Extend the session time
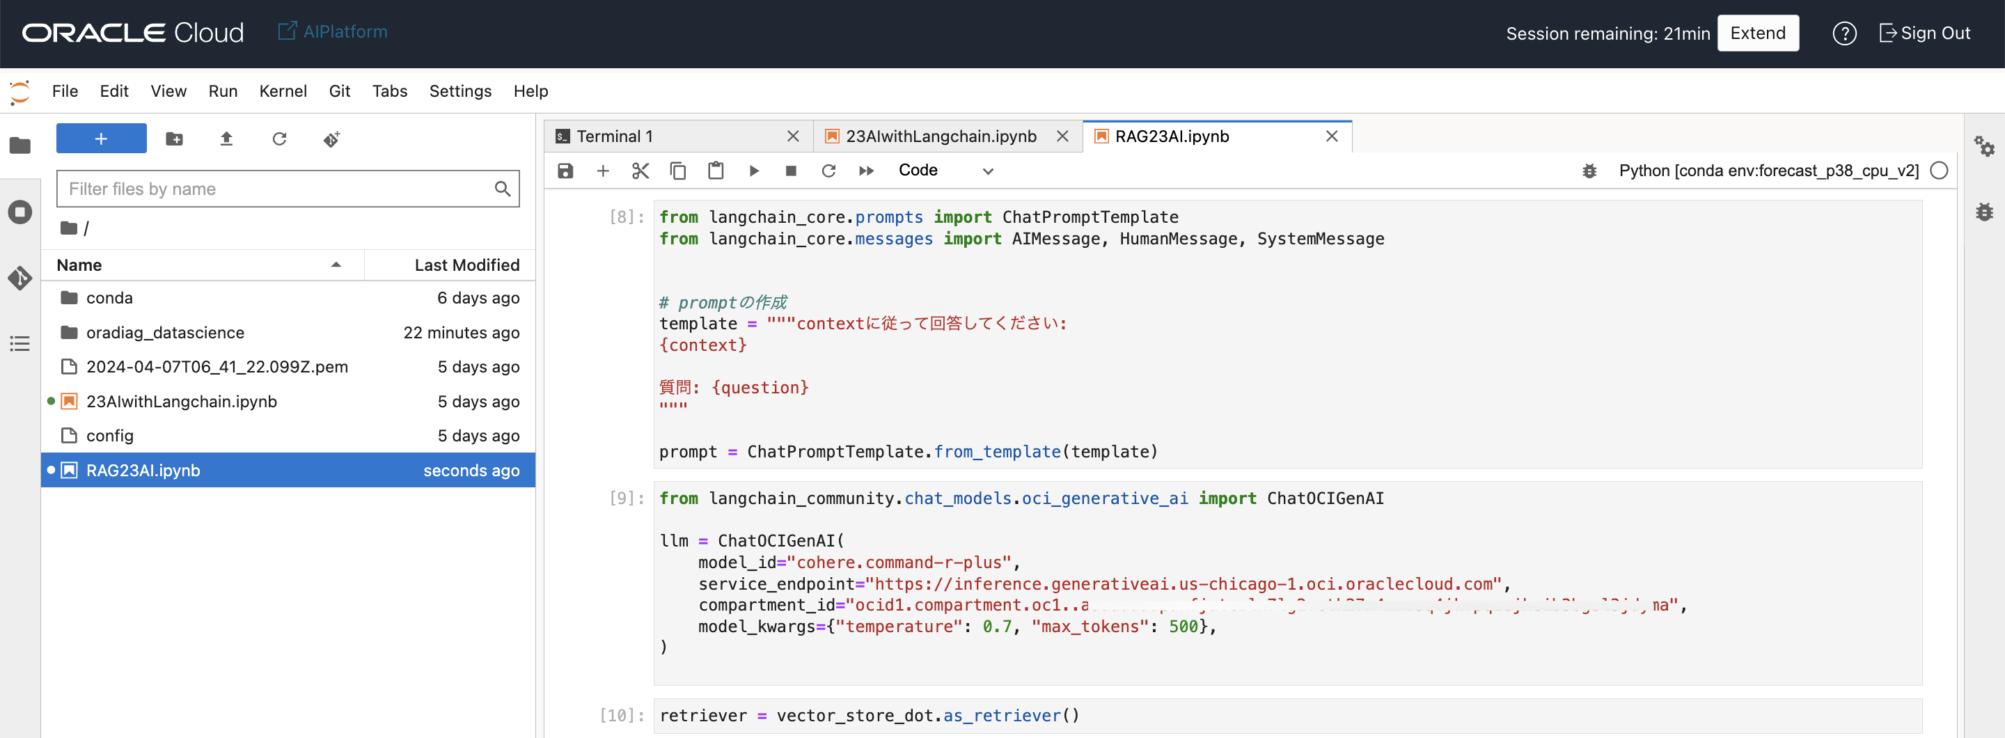2005x738 pixels. coord(1757,33)
